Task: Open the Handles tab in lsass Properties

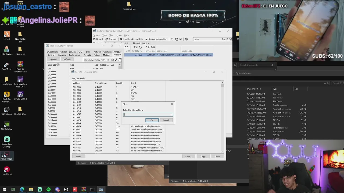Action: [63, 52]
